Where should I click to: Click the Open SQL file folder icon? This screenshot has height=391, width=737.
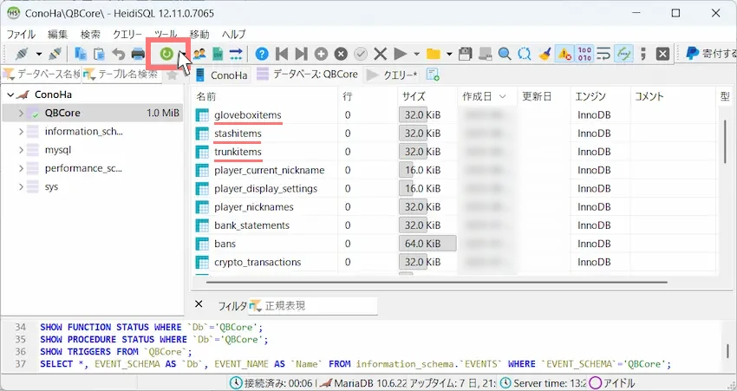point(434,54)
